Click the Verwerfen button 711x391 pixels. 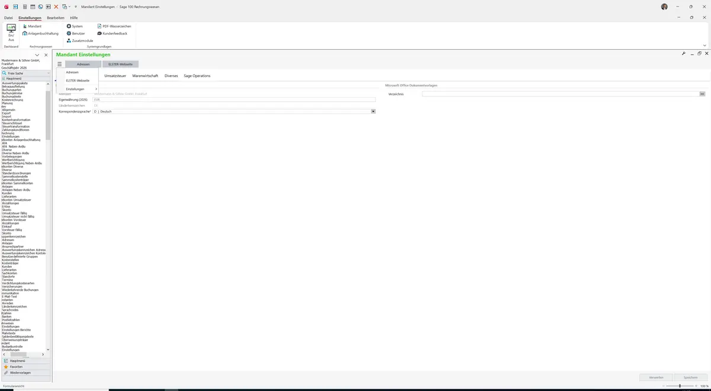point(656,377)
